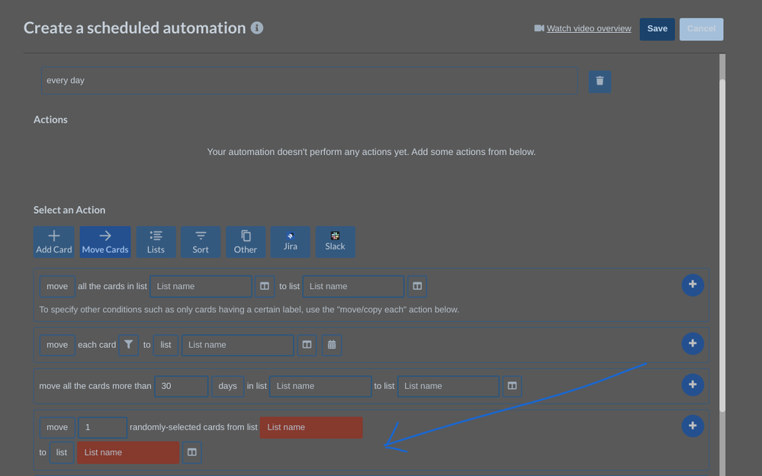Click red destination List name field in bottom row
Image resolution: width=762 pixels, height=476 pixels.
pos(128,452)
